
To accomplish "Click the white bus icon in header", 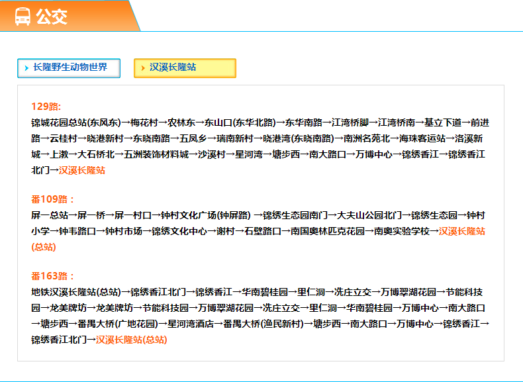I will pyautogui.click(x=23, y=17).
